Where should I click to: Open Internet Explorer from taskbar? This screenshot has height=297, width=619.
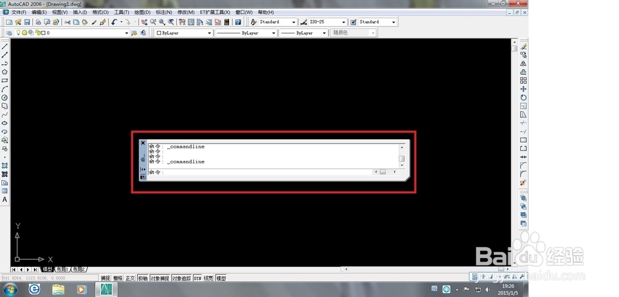[35, 290]
